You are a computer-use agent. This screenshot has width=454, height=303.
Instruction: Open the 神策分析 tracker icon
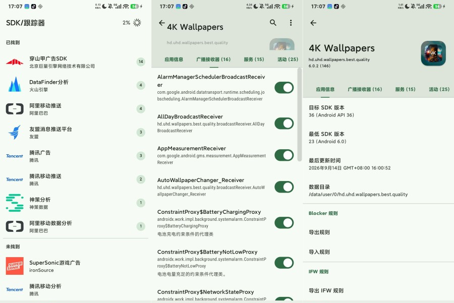click(15, 203)
